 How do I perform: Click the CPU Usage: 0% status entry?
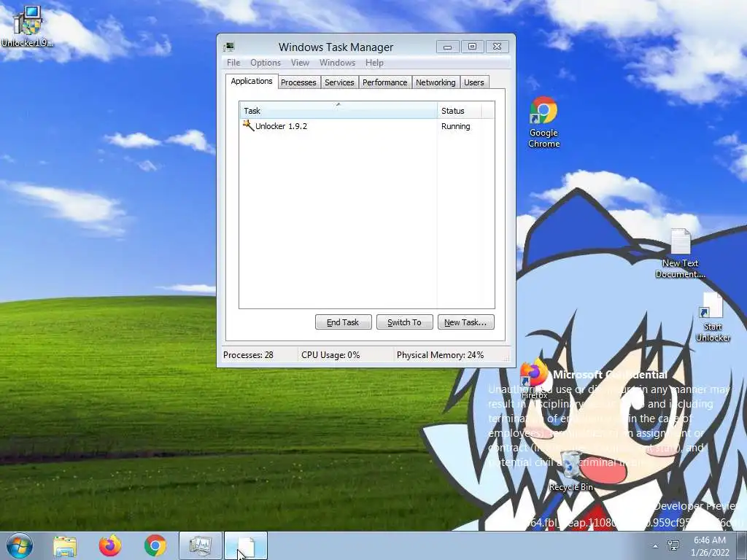[330, 355]
